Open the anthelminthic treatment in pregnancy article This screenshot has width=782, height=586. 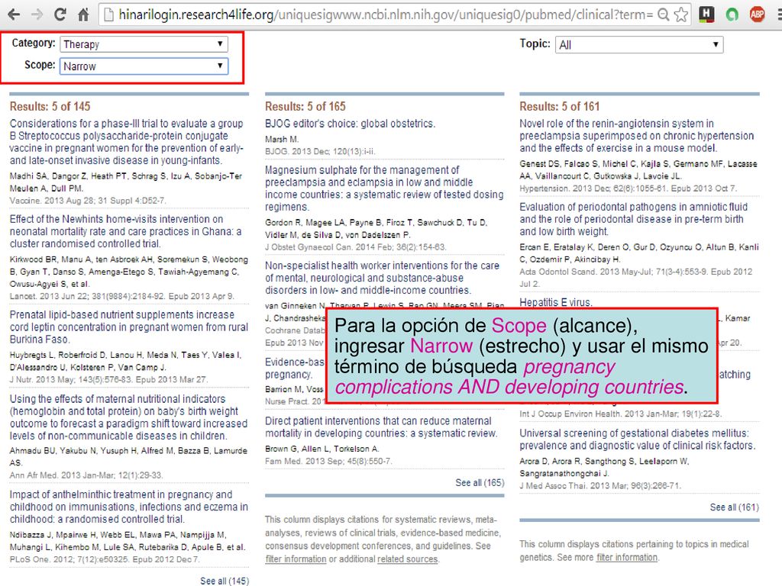coord(128,507)
